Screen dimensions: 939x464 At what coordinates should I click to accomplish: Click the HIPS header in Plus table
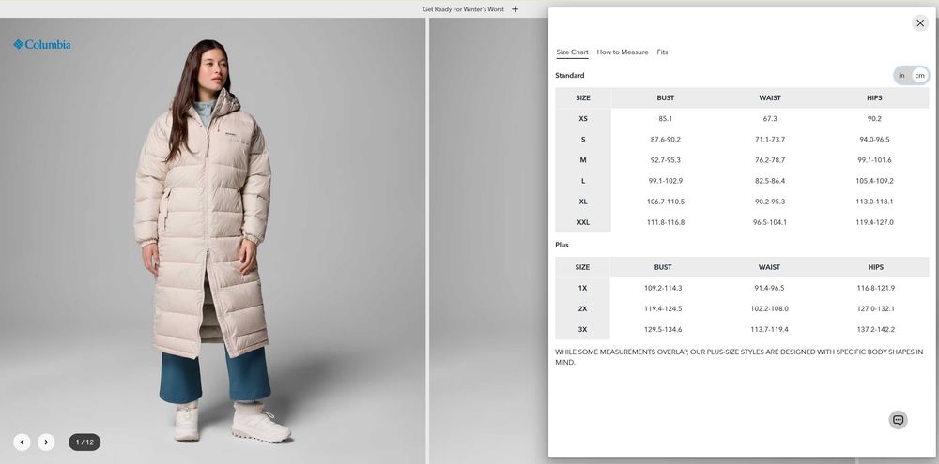coord(875,267)
